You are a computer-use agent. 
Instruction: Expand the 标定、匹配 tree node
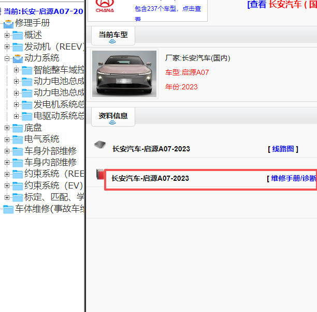(x=7, y=197)
